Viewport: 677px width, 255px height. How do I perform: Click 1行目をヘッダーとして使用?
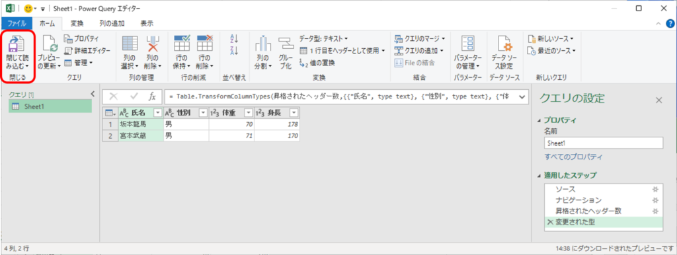pyautogui.click(x=342, y=51)
